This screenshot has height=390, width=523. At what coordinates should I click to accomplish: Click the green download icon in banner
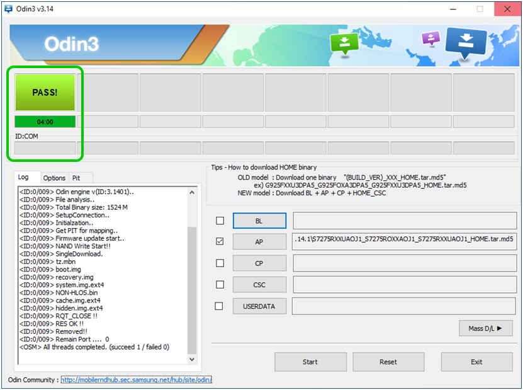344,43
